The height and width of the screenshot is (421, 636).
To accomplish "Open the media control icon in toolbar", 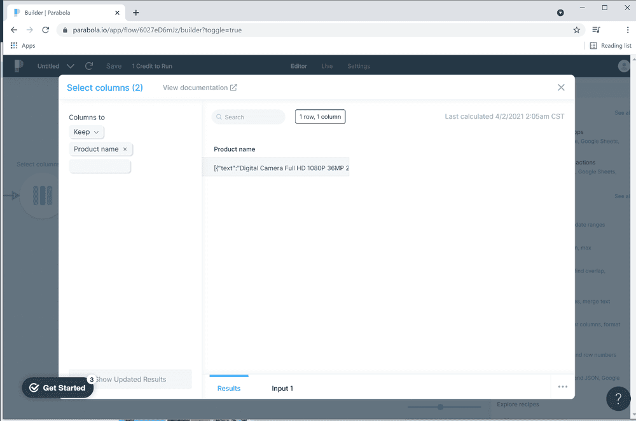I will 597,30.
